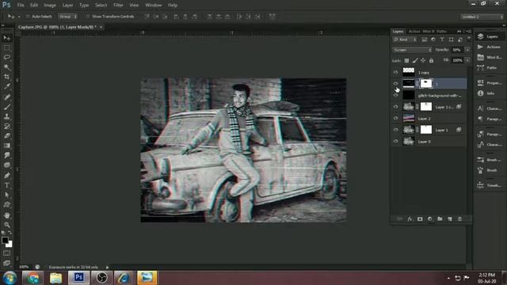Select the Eraser tool

point(7,135)
